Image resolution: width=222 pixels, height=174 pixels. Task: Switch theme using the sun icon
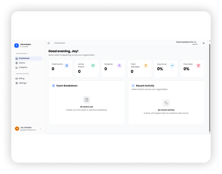[x=204, y=43]
